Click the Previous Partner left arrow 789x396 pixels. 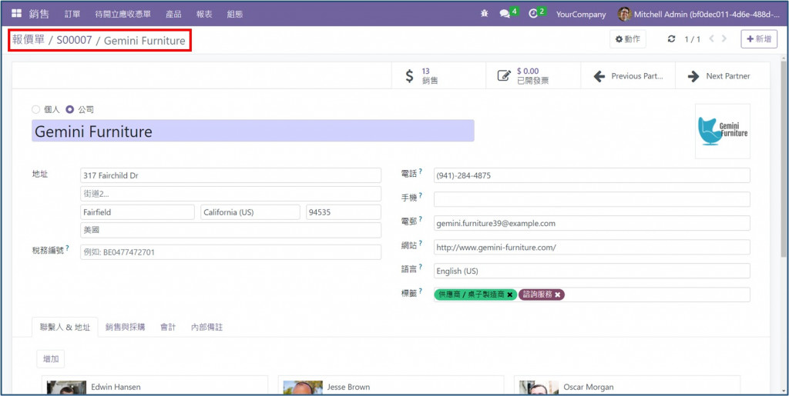[x=599, y=76]
